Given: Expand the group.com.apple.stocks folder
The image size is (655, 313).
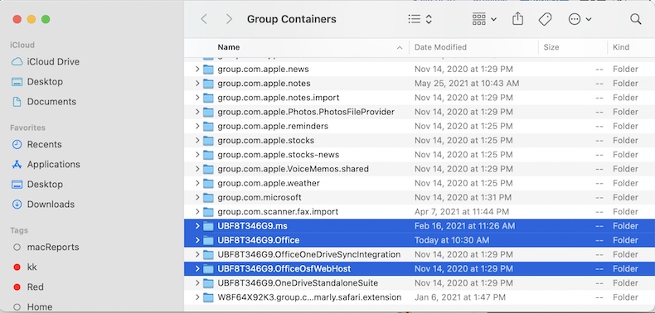Looking at the screenshot, I should pos(197,140).
